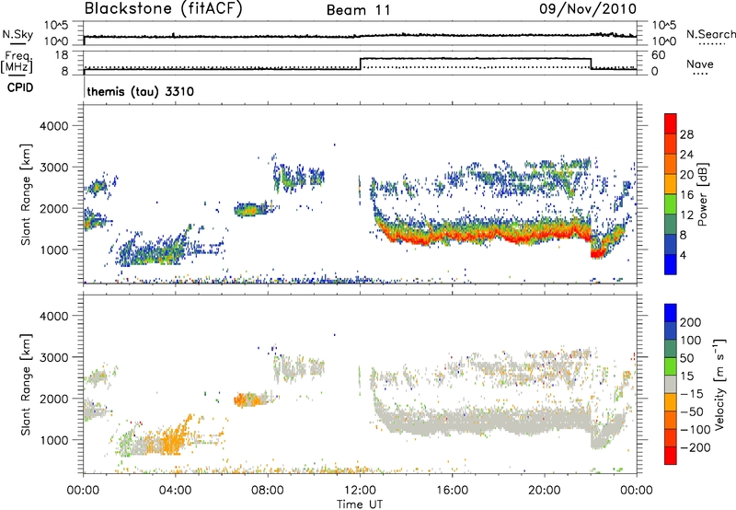Click the "Velocity [m s^-1]" colorbar title
736x510 pixels.
pos(719,384)
